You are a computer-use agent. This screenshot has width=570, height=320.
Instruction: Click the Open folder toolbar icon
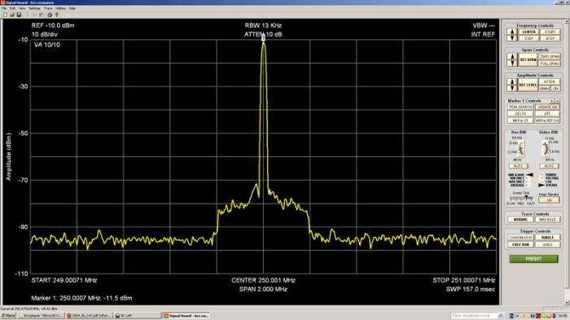(12, 15)
